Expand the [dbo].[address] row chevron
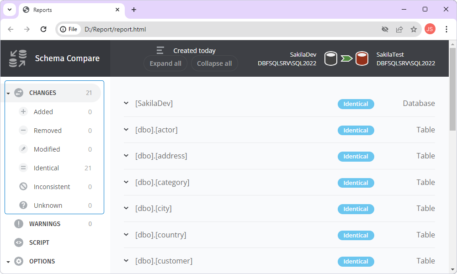This screenshot has height=274, width=457. pyautogui.click(x=126, y=155)
